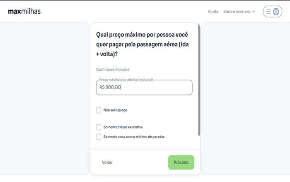The height and width of the screenshot is (182, 290).
Task: Click the floating Preço máximo field label
Action: click(126, 80)
